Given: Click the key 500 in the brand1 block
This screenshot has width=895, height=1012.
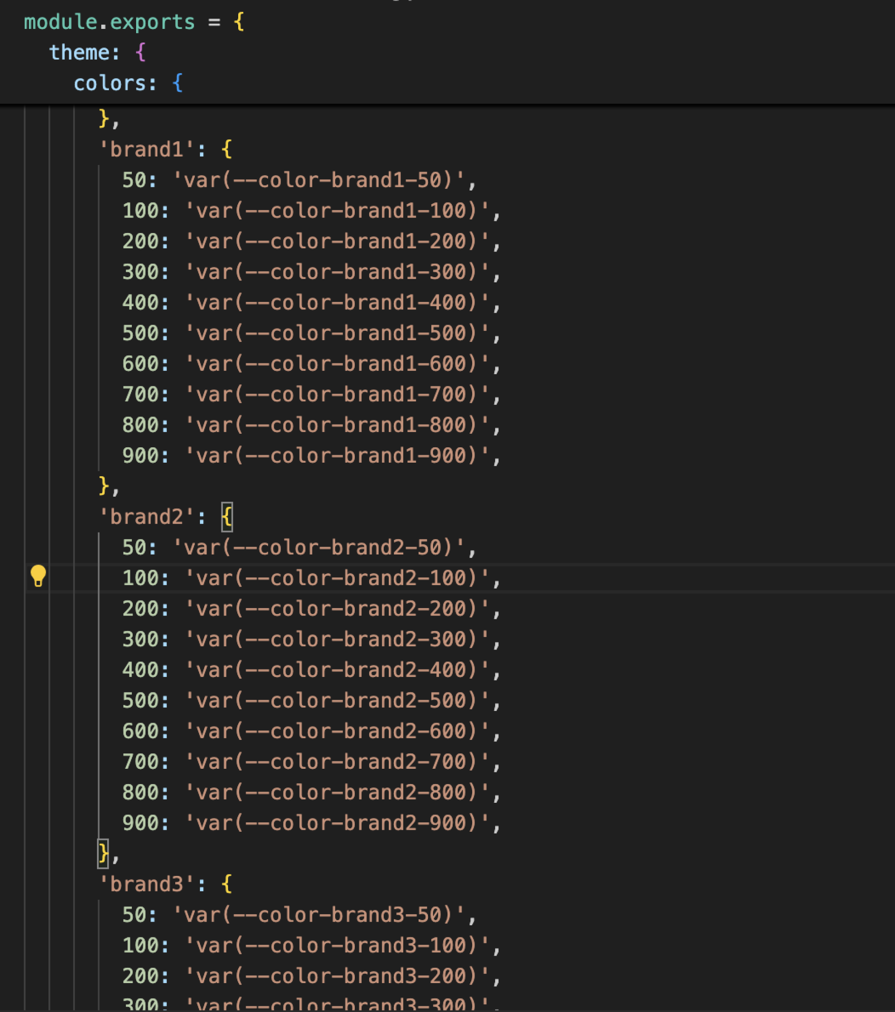Looking at the screenshot, I should [140, 333].
